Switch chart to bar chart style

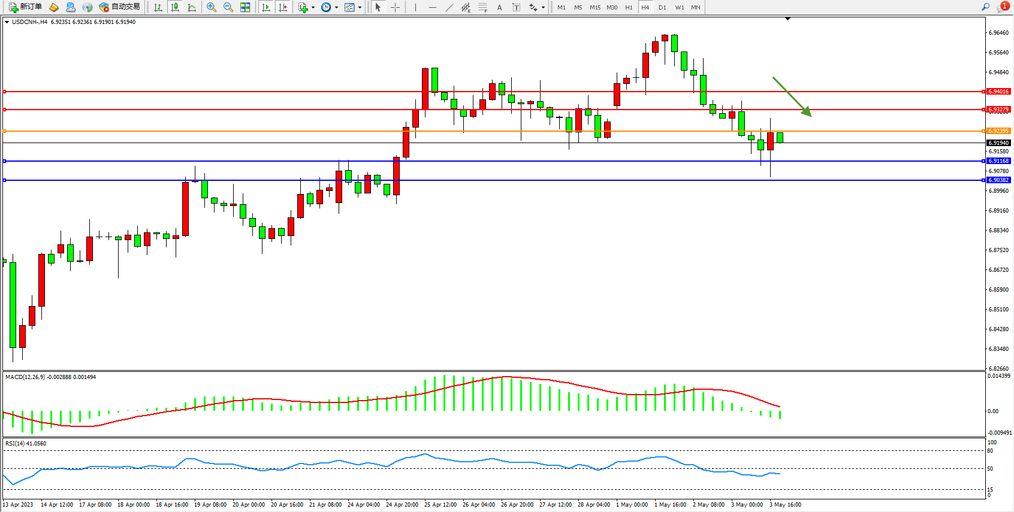pos(158,7)
